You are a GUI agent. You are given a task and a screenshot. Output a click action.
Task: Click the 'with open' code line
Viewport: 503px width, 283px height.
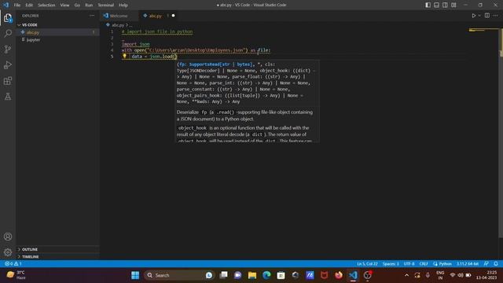click(x=196, y=50)
